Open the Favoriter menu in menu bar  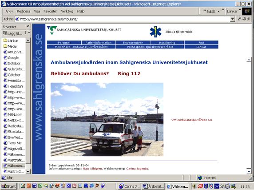point(50,12)
